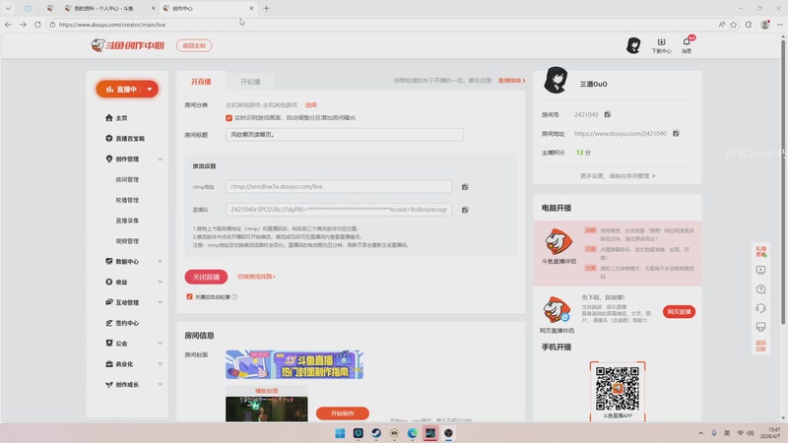Click the 开始制作 button
This screenshot has width=788, height=443.
point(343,413)
